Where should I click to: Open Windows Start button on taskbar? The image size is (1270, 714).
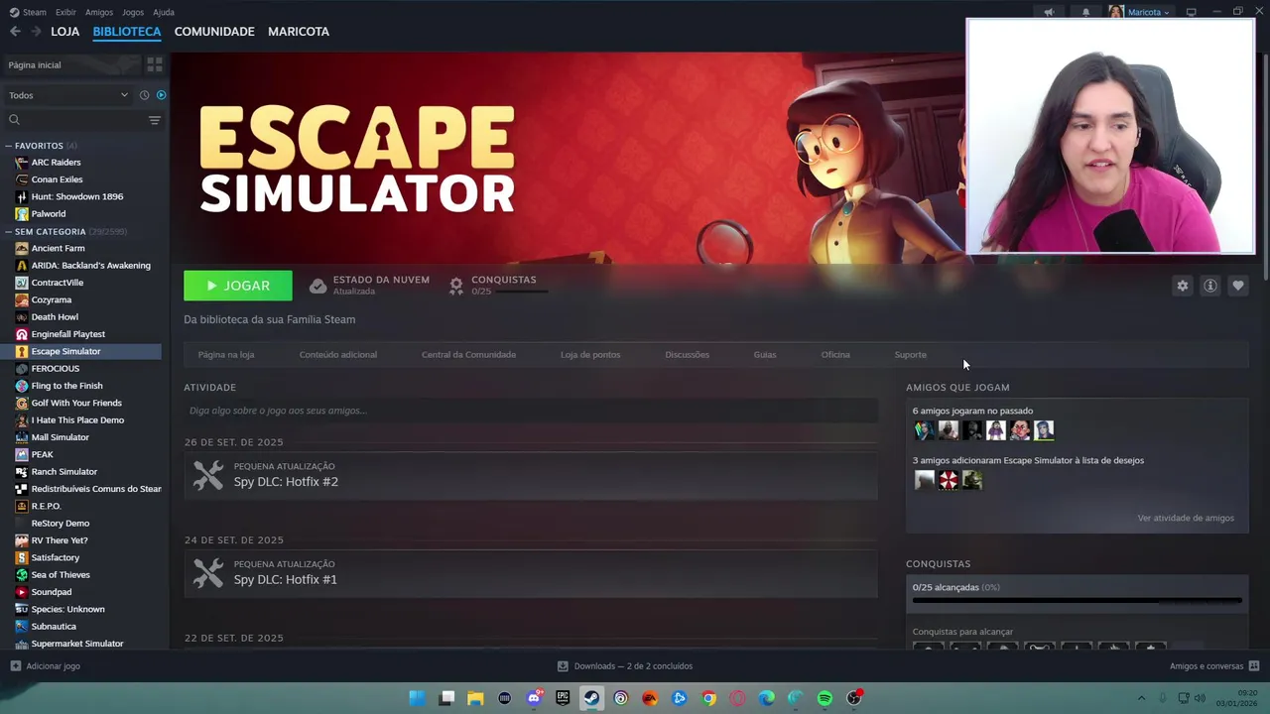point(418,698)
